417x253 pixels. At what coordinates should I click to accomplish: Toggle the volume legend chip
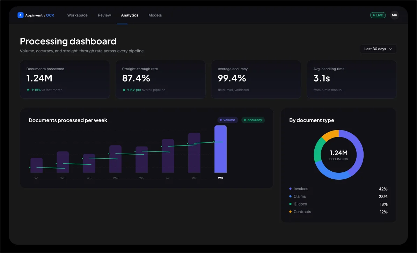(227, 120)
